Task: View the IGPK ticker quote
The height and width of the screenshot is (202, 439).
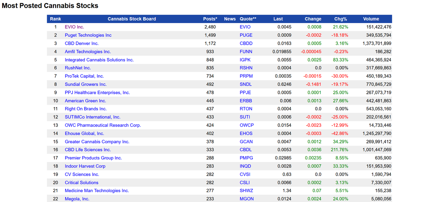Action: tap(245, 60)
